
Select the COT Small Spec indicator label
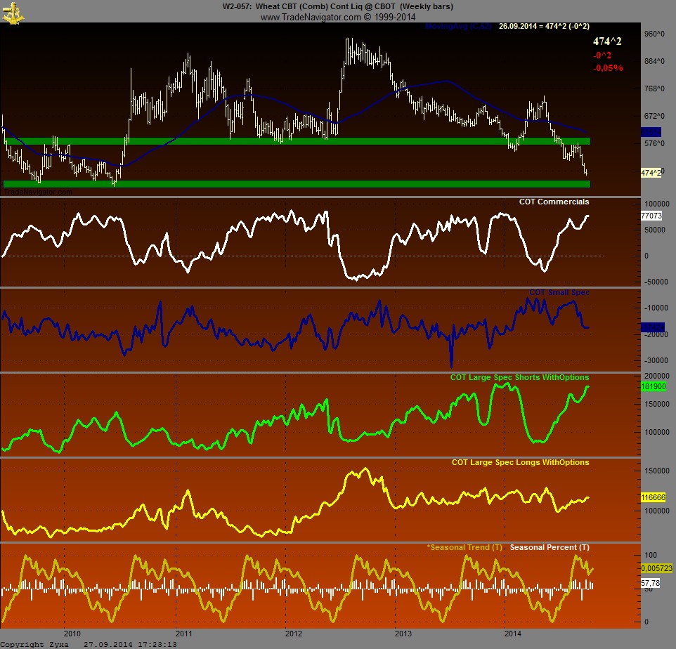pyautogui.click(x=559, y=292)
